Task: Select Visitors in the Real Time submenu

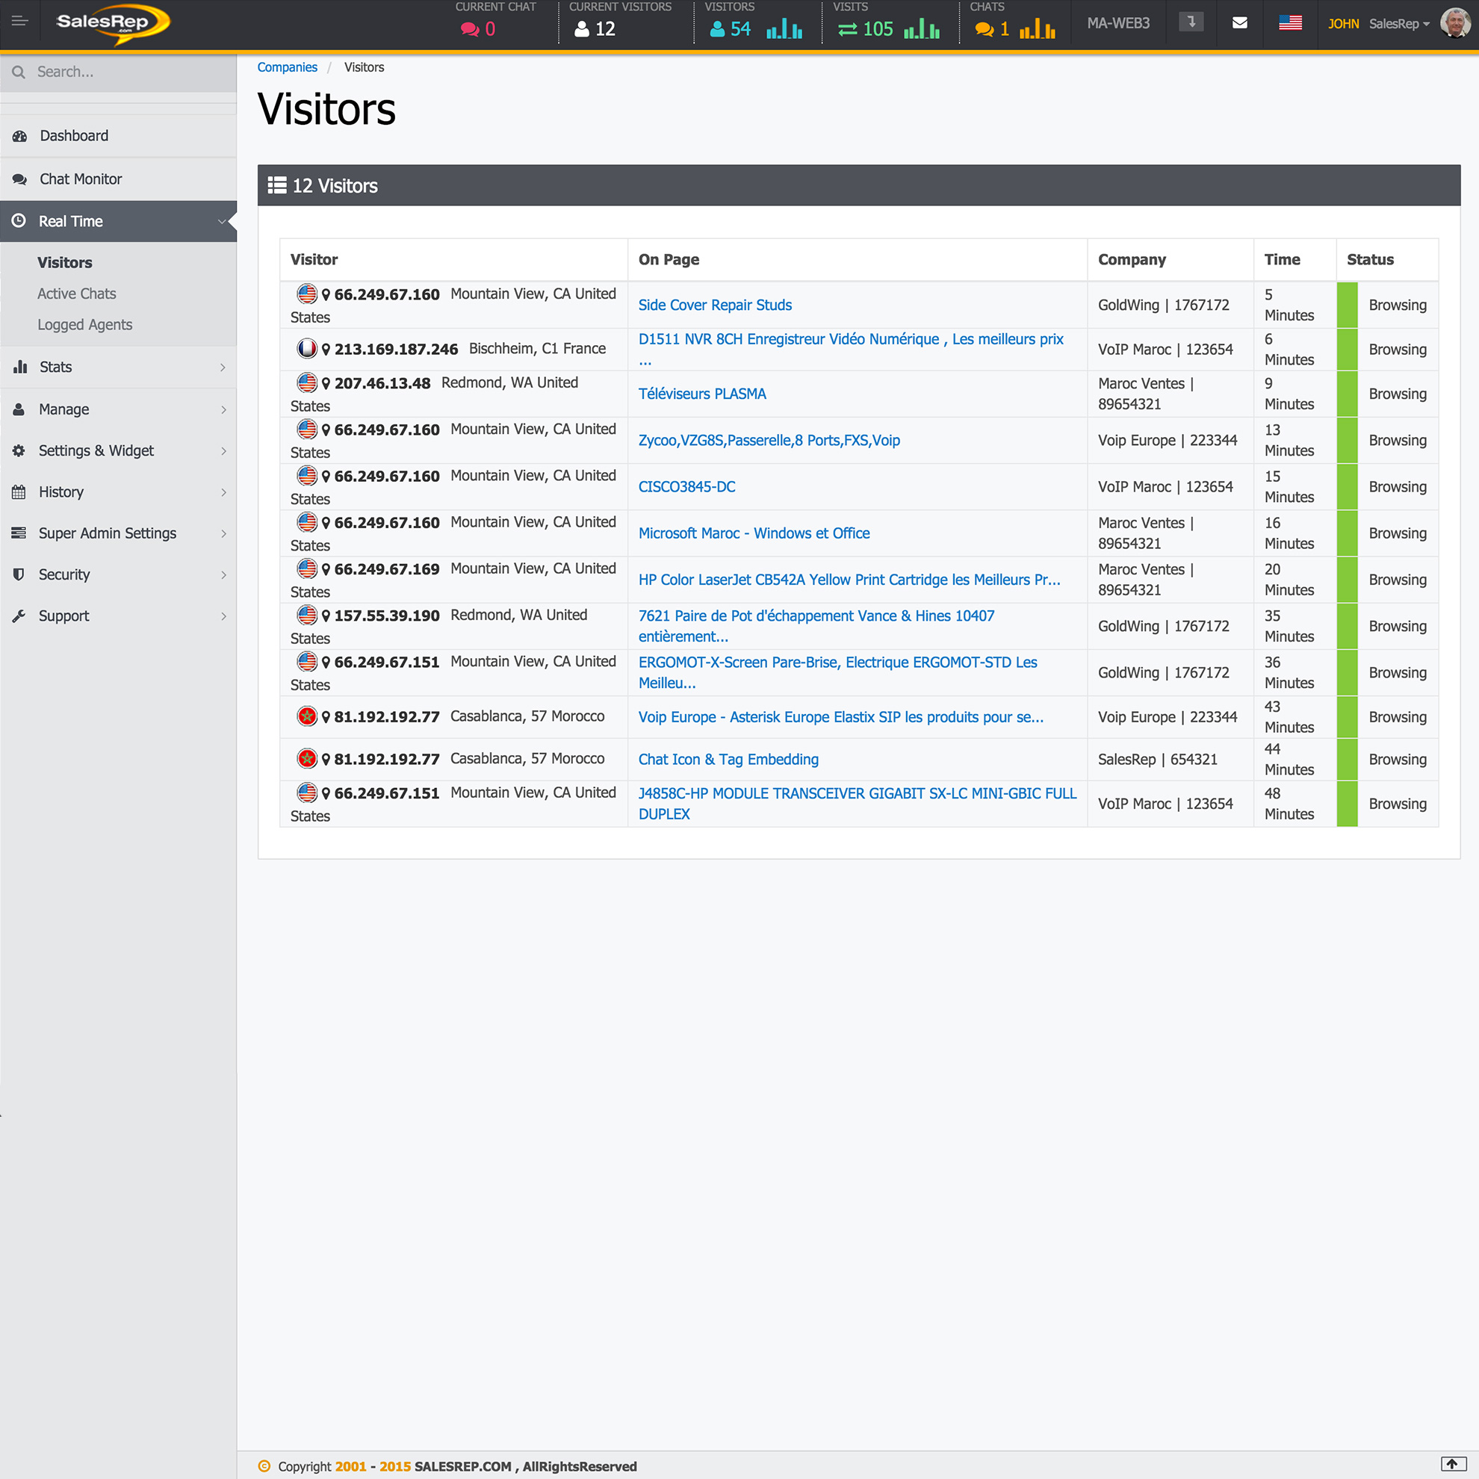Action: pos(64,263)
